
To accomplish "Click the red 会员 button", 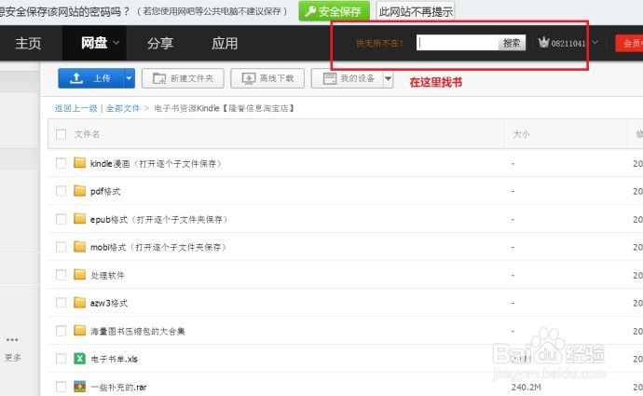I will coord(629,43).
